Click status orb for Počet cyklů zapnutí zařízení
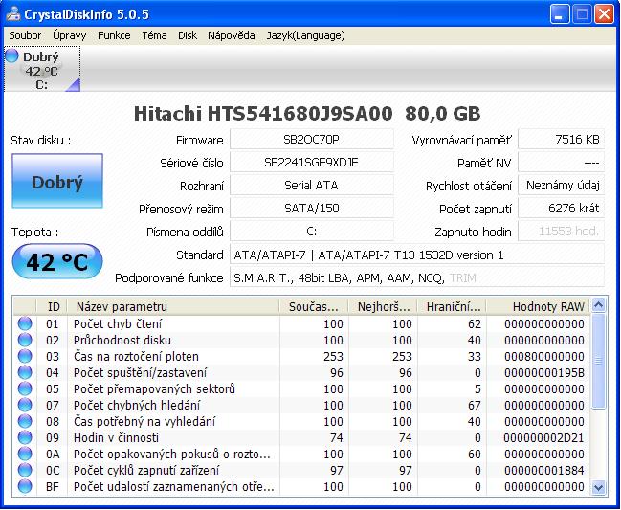Screen dimensions: 621x510 click(x=25, y=470)
